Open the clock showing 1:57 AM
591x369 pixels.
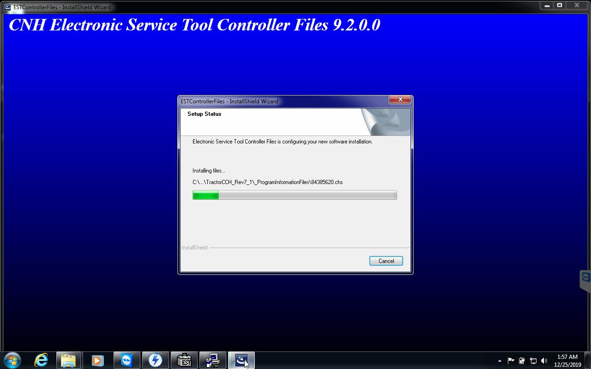[x=567, y=361]
